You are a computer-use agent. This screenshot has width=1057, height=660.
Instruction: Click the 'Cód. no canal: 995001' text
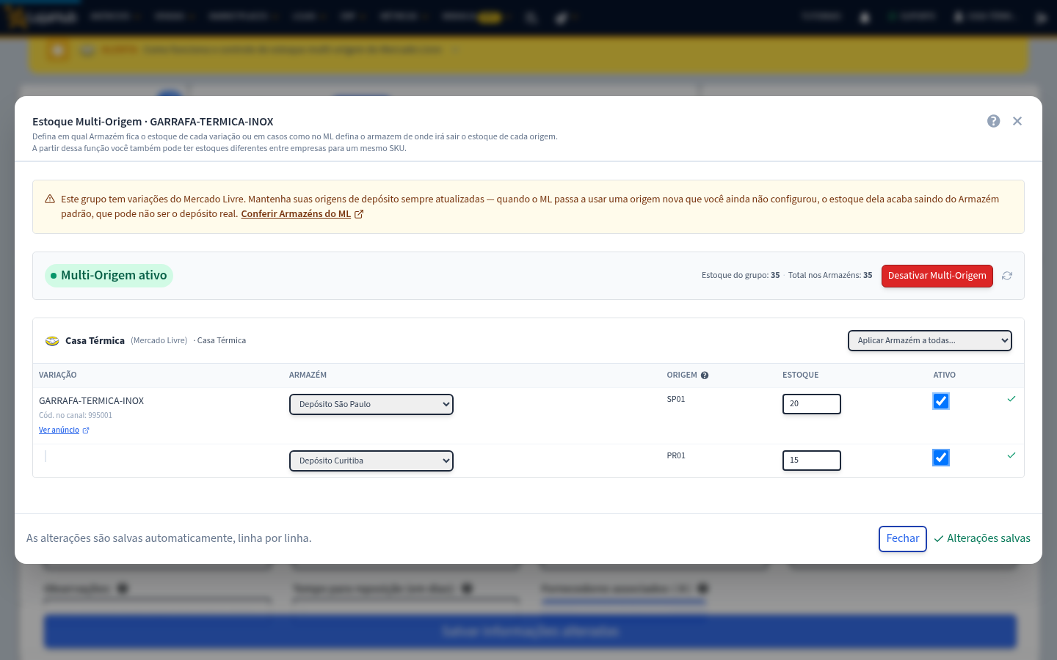(76, 416)
